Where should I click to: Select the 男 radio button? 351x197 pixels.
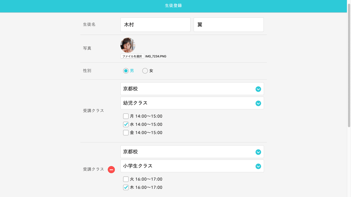[x=126, y=71]
